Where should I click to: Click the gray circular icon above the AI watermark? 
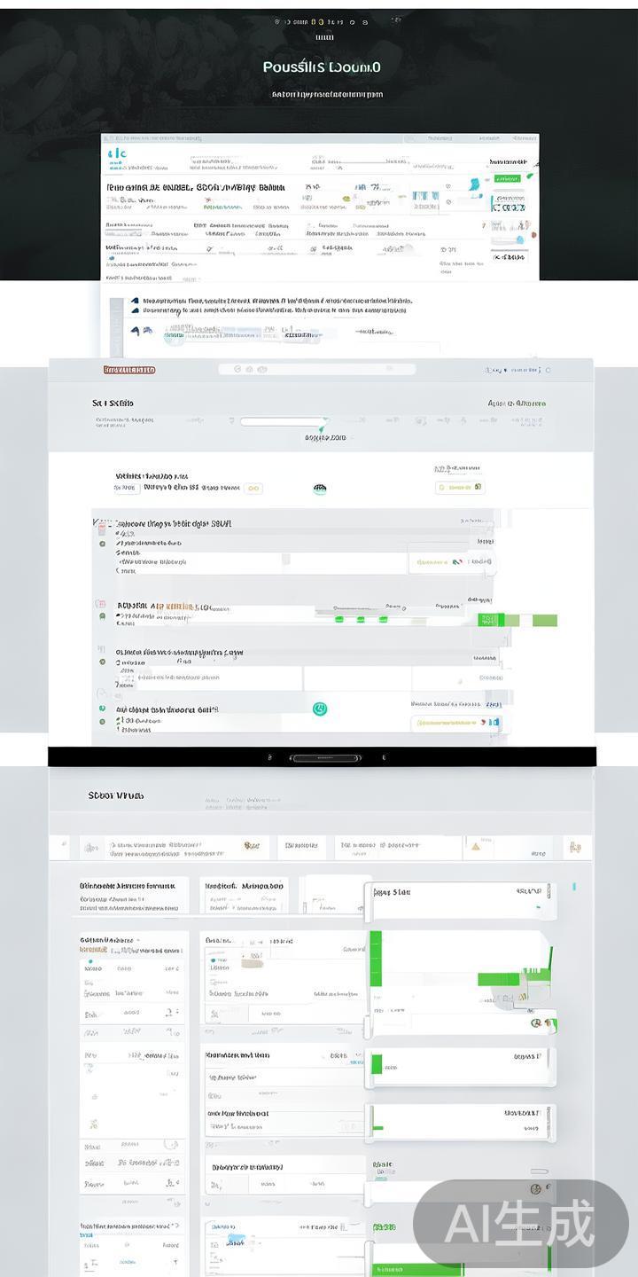pyautogui.click(x=536, y=1188)
